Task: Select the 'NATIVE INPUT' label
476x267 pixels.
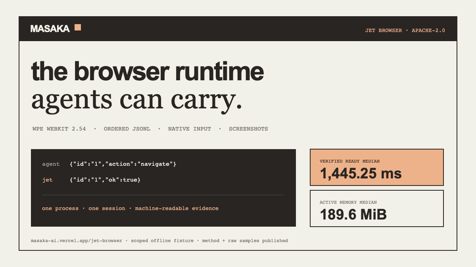Action: click(x=190, y=129)
